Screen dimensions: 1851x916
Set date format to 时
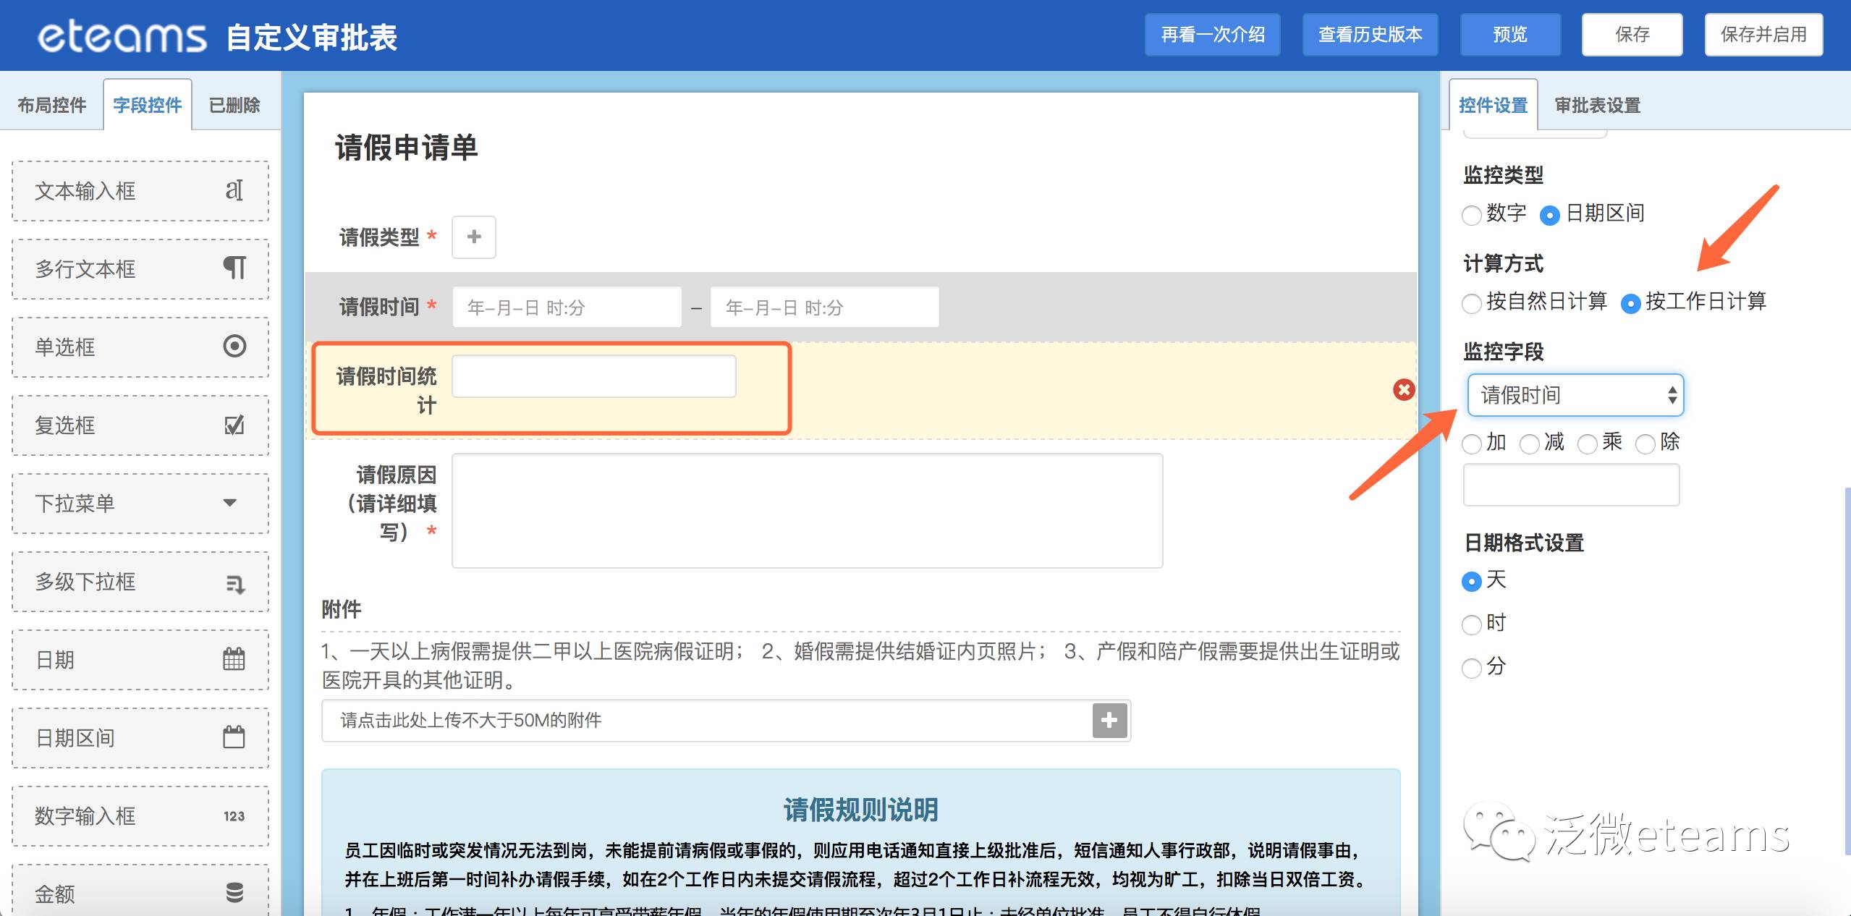1471,624
